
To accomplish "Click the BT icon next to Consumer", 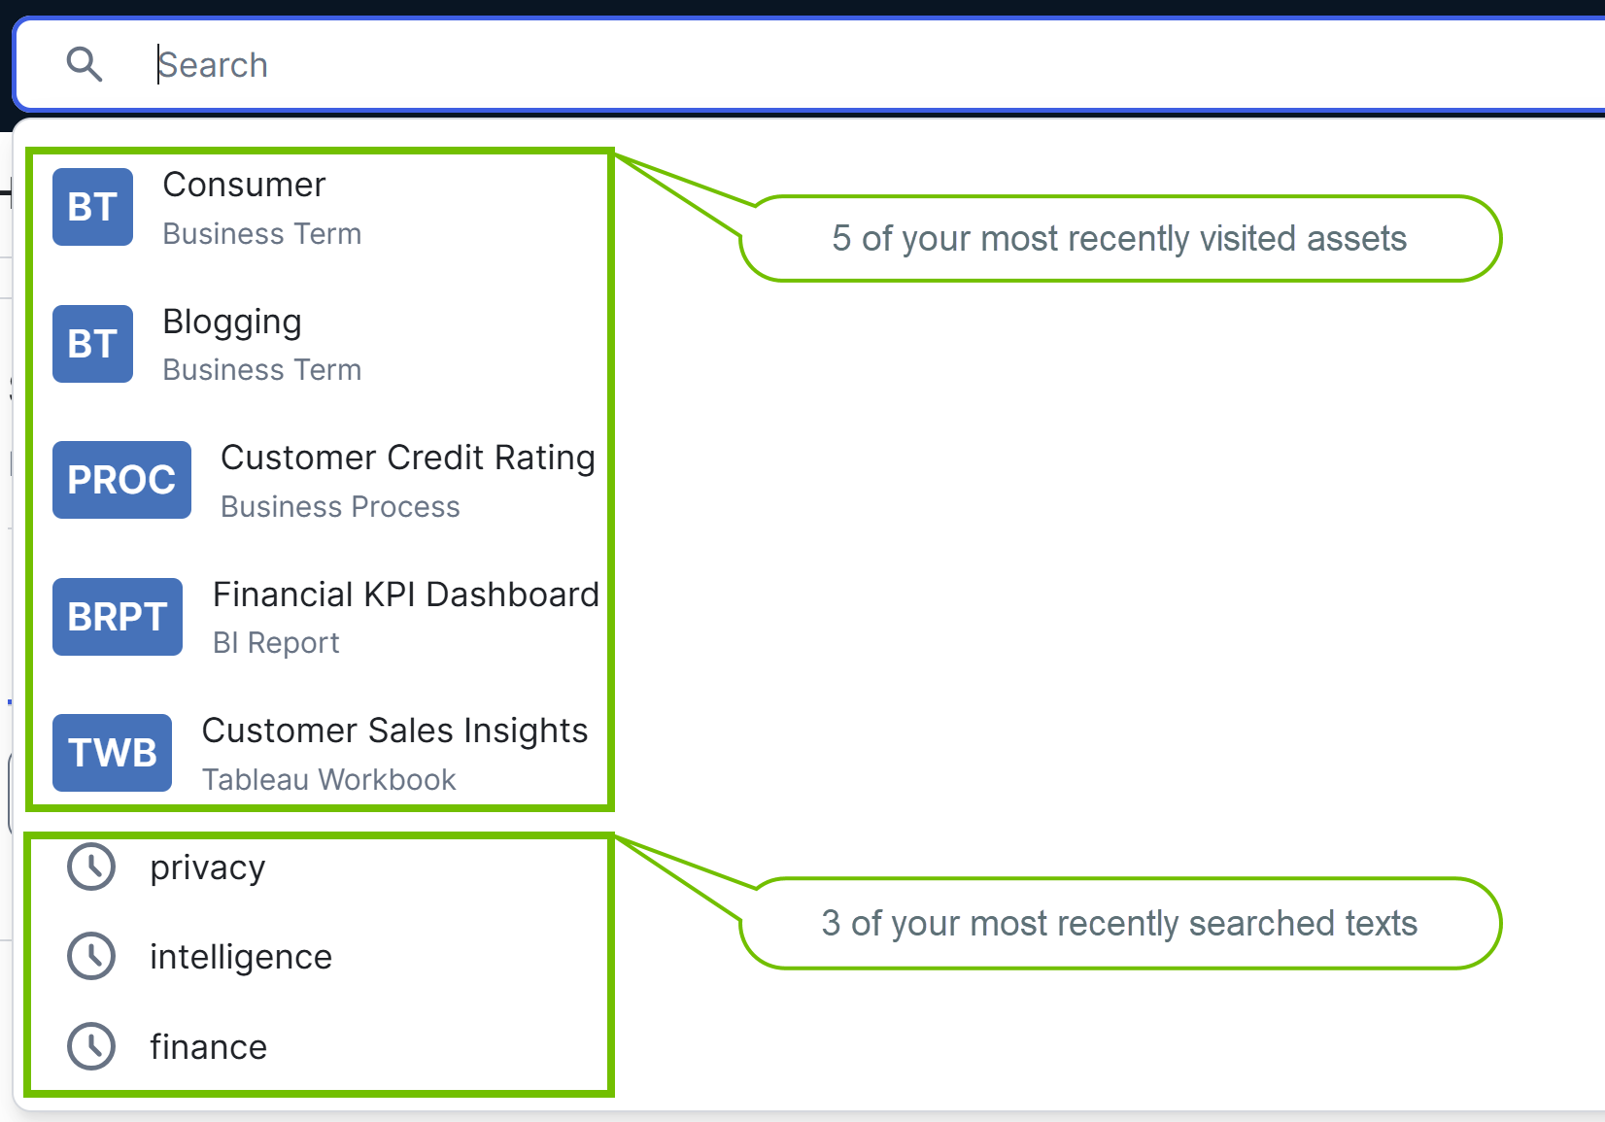I will (92, 207).
